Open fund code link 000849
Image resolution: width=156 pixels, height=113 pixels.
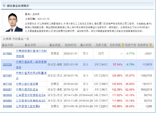click(7, 95)
